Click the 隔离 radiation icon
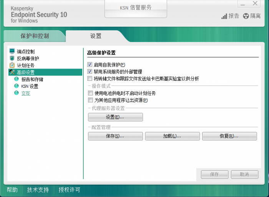Viewport: 269px width, 197px height. coord(246,16)
